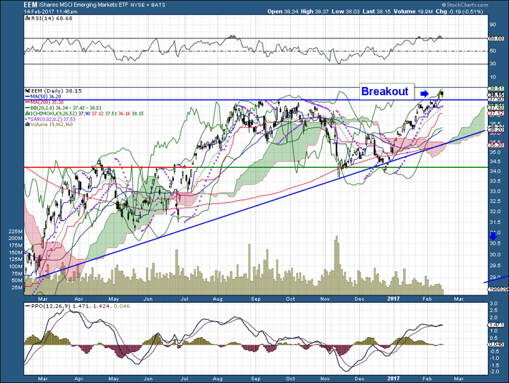Image resolution: width=509 pixels, height=383 pixels.
Task: Click the 1.471 PPO value tag on right axis
Action: (x=496, y=325)
